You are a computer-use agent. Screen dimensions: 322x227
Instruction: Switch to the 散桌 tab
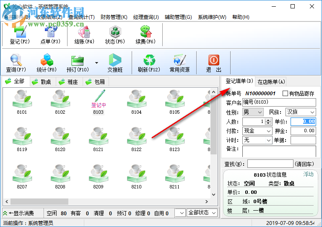42,82
